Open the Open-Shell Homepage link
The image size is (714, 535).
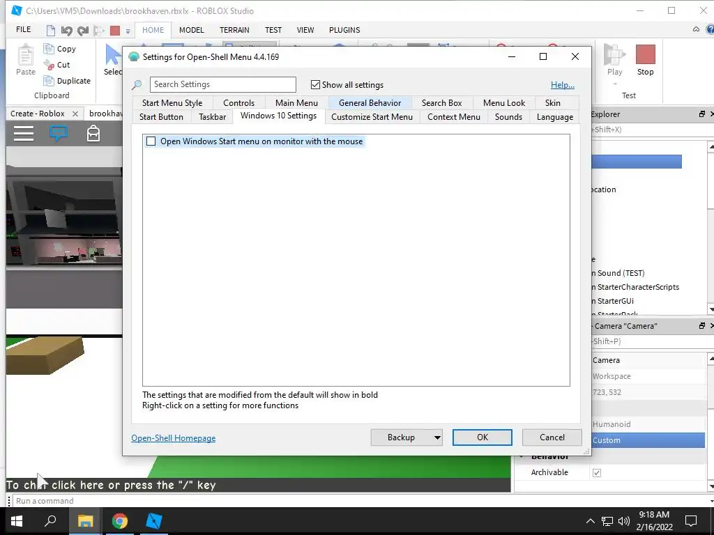[174, 437]
